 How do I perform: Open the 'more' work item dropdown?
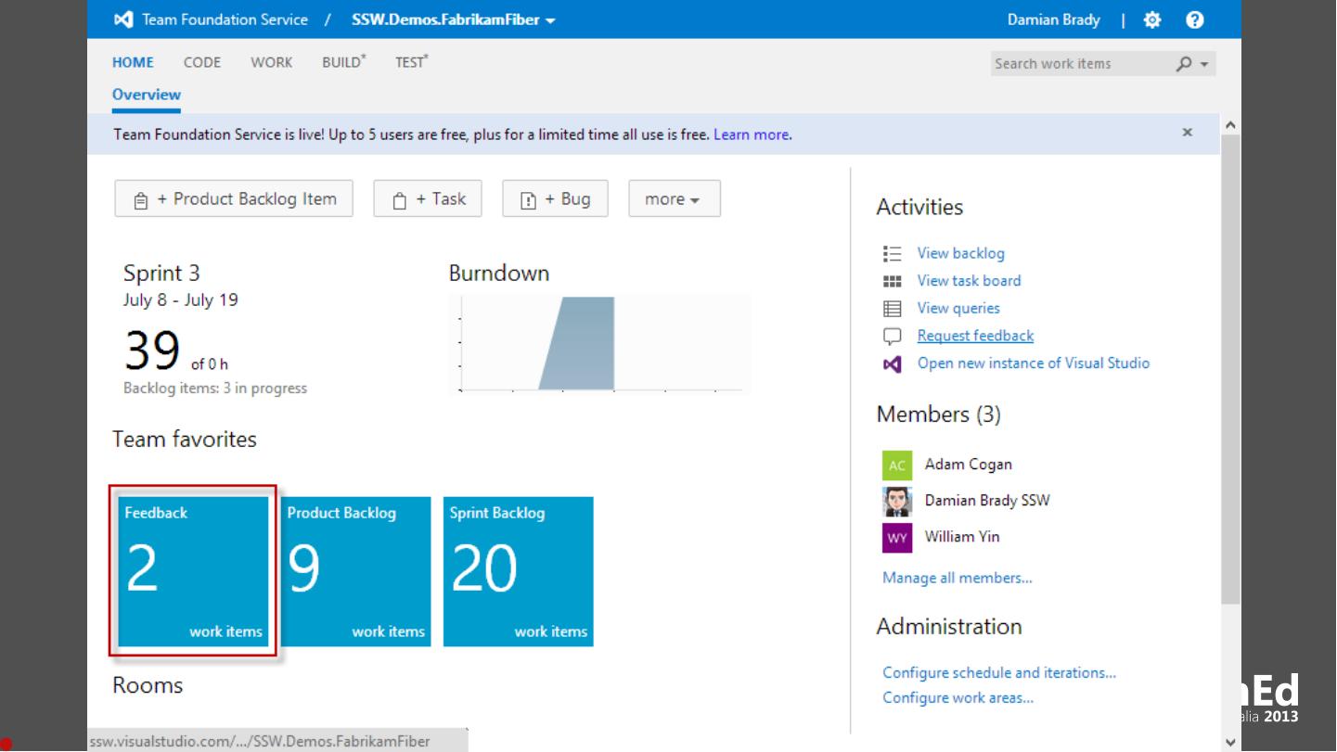coord(674,199)
